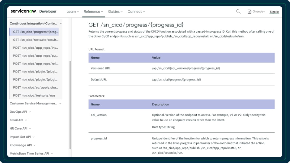Screen dimensions: 290x163
Task: Click the document icon beside Orlando
Action: 249,11
